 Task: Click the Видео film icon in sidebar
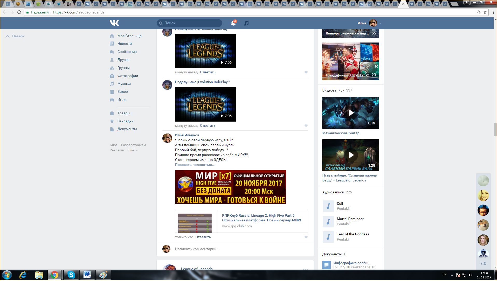pos(112,92)
